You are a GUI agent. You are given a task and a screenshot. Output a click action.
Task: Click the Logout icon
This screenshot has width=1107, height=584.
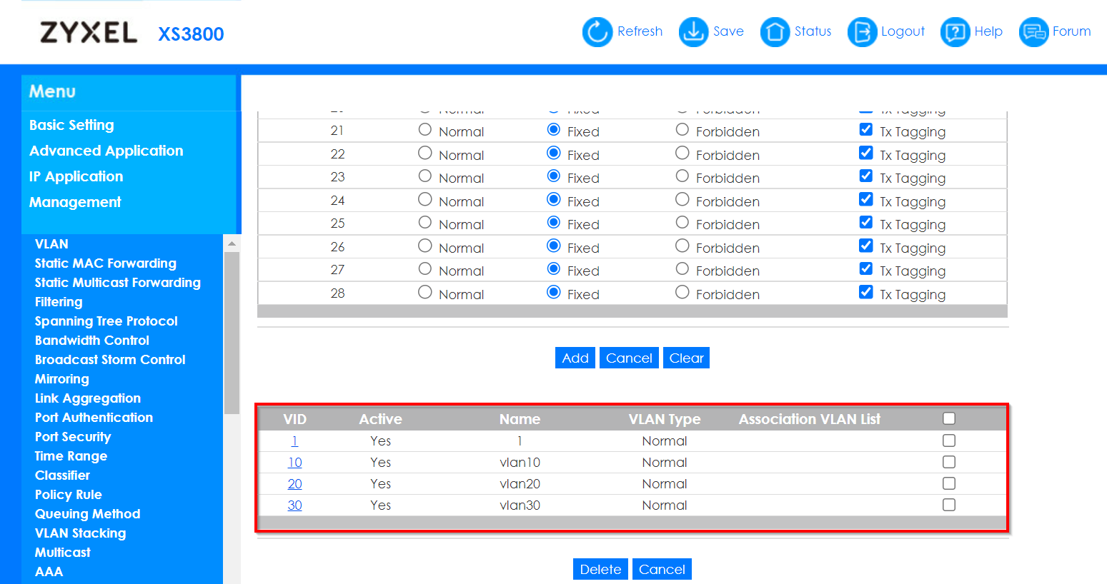point(861,31)
